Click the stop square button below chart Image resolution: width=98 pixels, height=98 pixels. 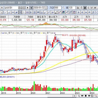point(86,96)
